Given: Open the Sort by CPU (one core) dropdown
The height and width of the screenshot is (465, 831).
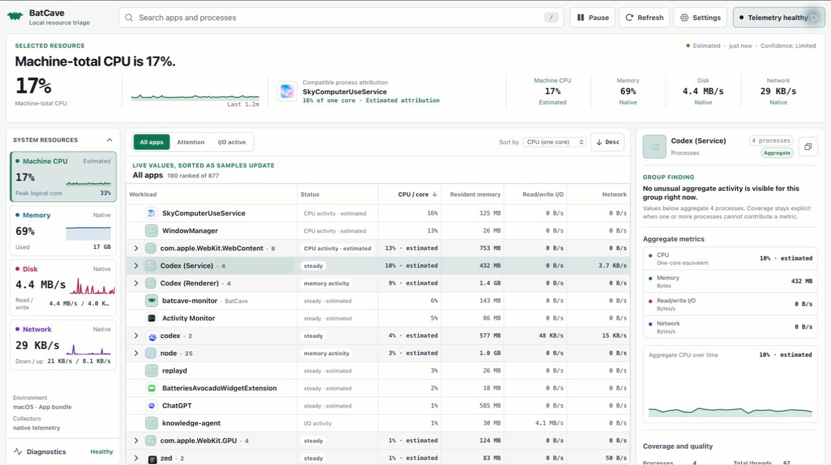Looking at the screenshot, I should [x=555, y=142].
